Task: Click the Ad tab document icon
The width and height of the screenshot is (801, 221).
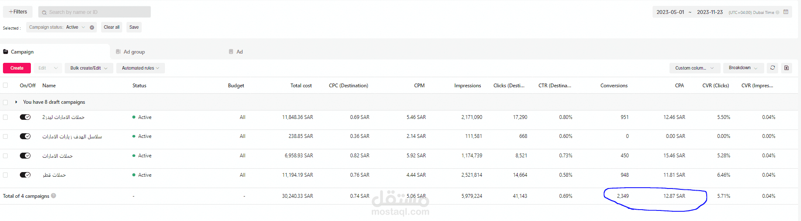Action: (x=231, y=52)
